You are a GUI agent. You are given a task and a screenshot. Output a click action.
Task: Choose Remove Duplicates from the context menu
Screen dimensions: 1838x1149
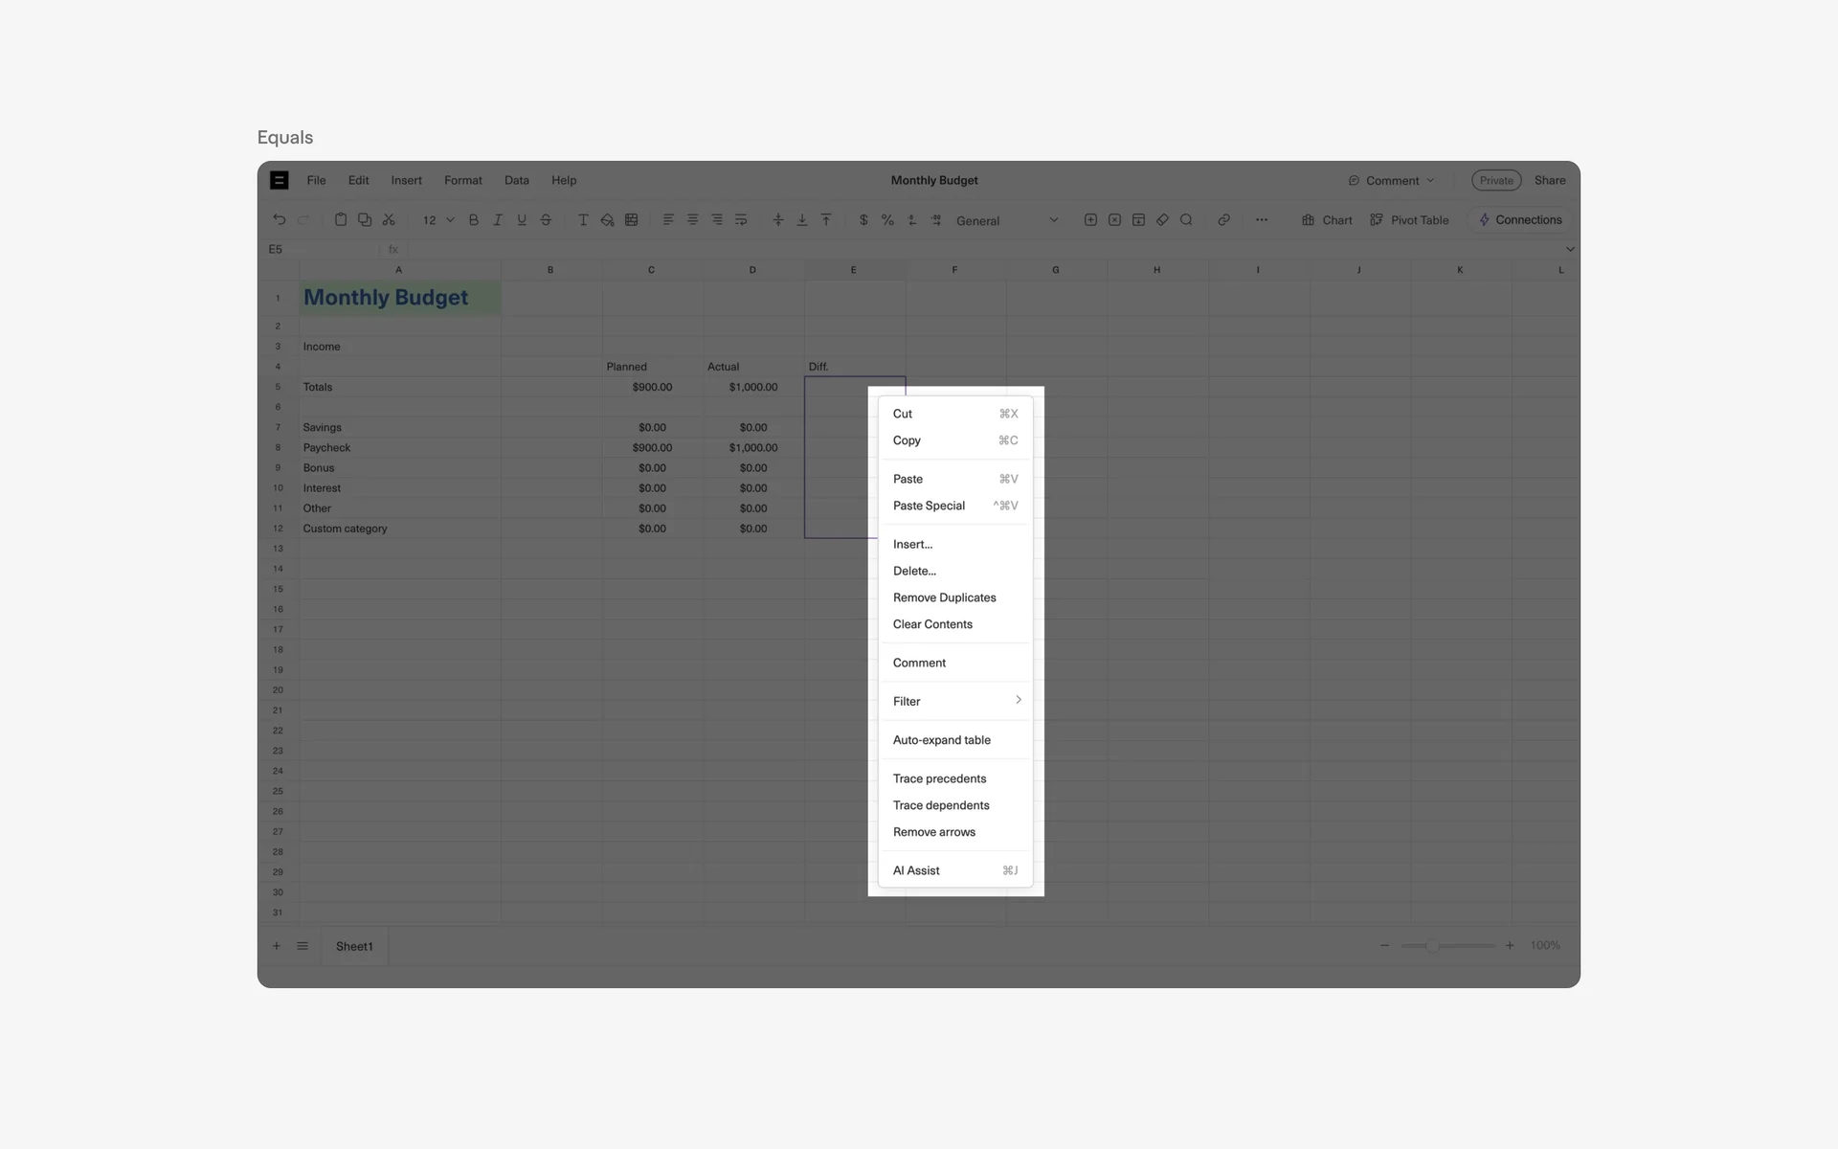click(944, 597)
